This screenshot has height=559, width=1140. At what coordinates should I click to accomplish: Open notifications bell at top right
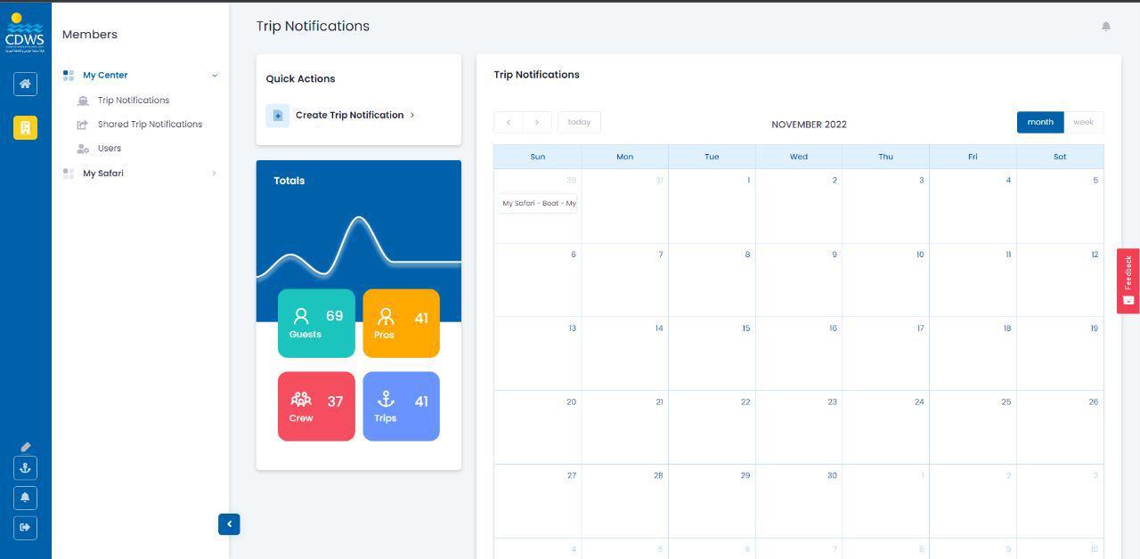coord(1105,27)
